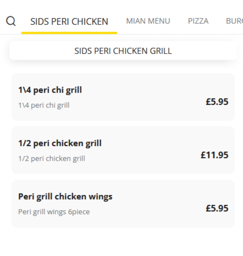
Task: Open the PIZZA category tab
Action: click(x=198, y=21)
